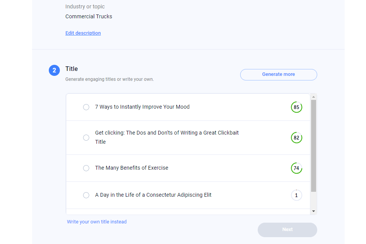366x244 pixels.
Task: Click 'Write your own title instead' link
Action: [97, 222]
